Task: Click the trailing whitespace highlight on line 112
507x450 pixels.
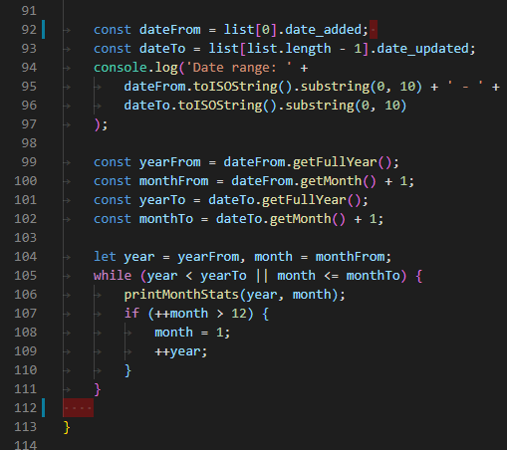Action: click(78, 408)
